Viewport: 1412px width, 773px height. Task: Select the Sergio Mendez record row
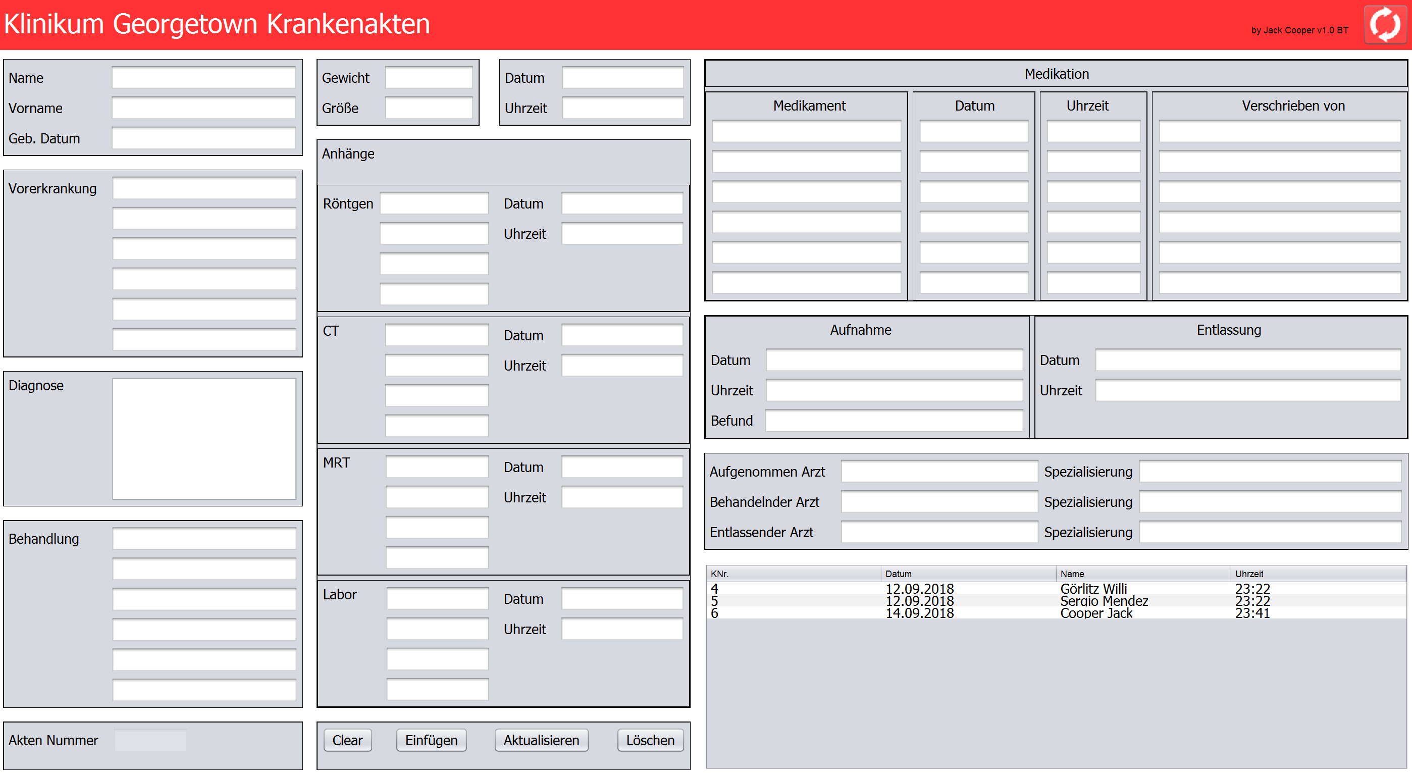click(x=1104, y=601)
